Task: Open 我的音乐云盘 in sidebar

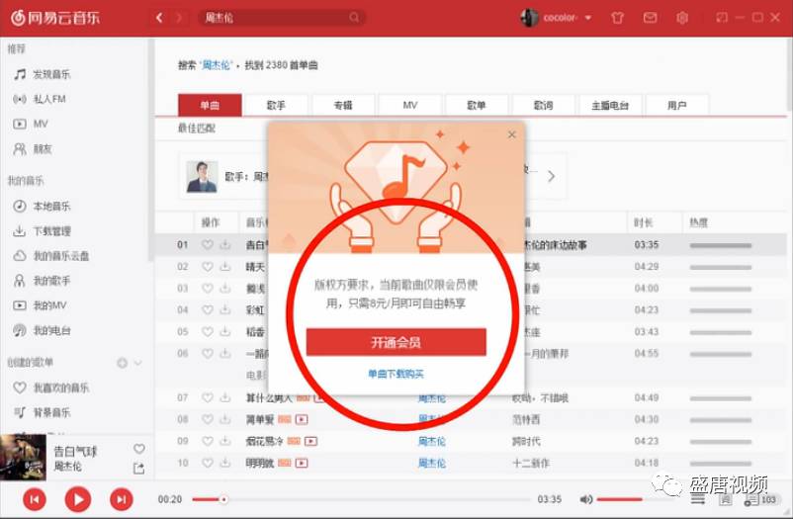Action: tap(50, 256)
